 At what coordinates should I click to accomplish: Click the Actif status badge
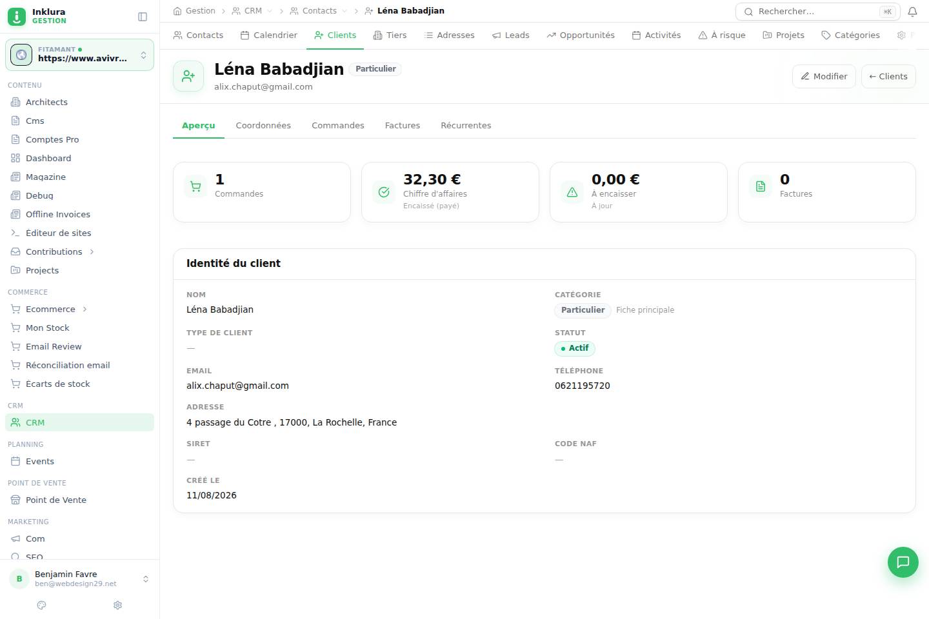click(x=575, y=348)
